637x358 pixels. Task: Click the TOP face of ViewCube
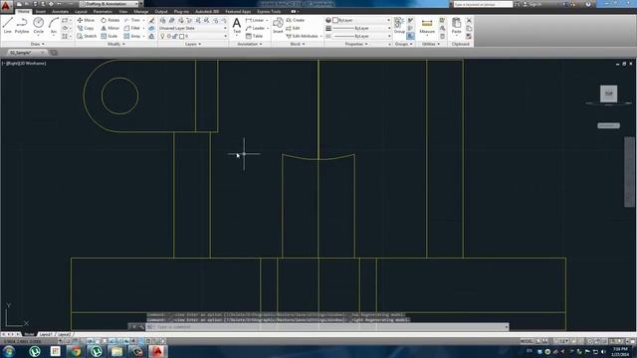pos(608,93)
